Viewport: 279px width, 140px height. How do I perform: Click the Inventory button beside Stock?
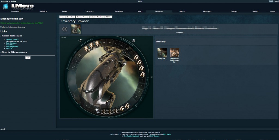71,17
